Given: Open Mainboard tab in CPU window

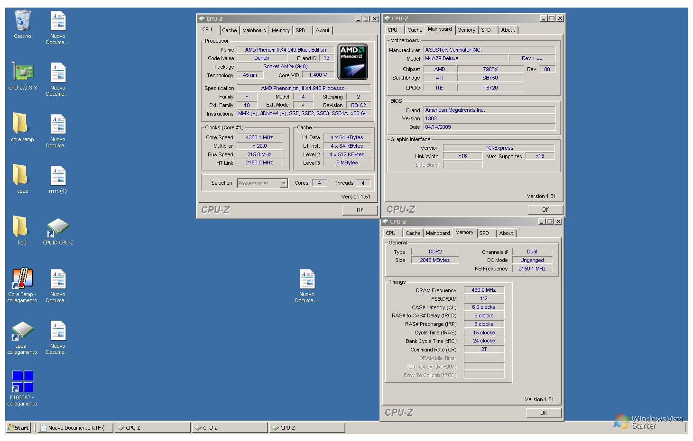Looking at the screenshot, I should pos(254,30).
